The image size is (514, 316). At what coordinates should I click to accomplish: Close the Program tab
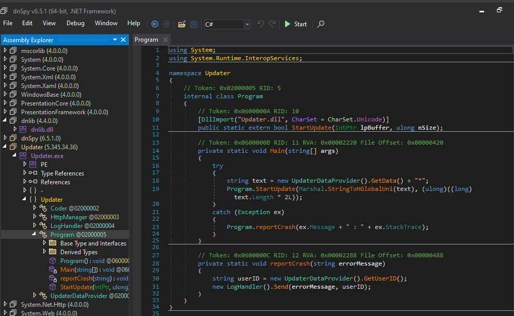165,40
